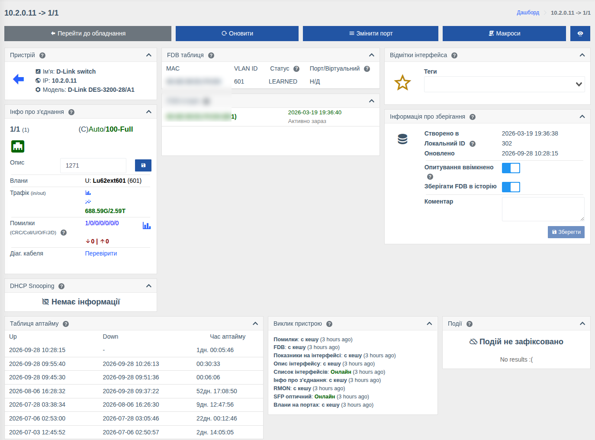Open the Дашборд breadcrumb link

click(x=528, y=13)
